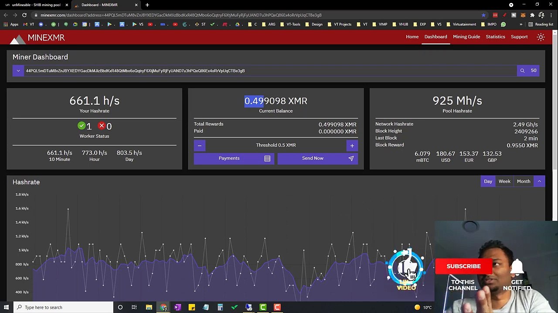Open Chrome from taskbar
Image resolution: width=558 pixels, height=313 pixels.
click(x=163, y=307)
